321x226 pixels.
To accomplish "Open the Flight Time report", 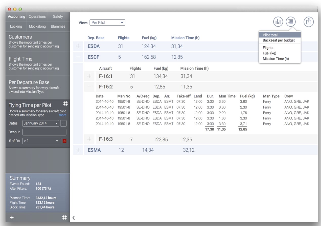I will (38, 63).
